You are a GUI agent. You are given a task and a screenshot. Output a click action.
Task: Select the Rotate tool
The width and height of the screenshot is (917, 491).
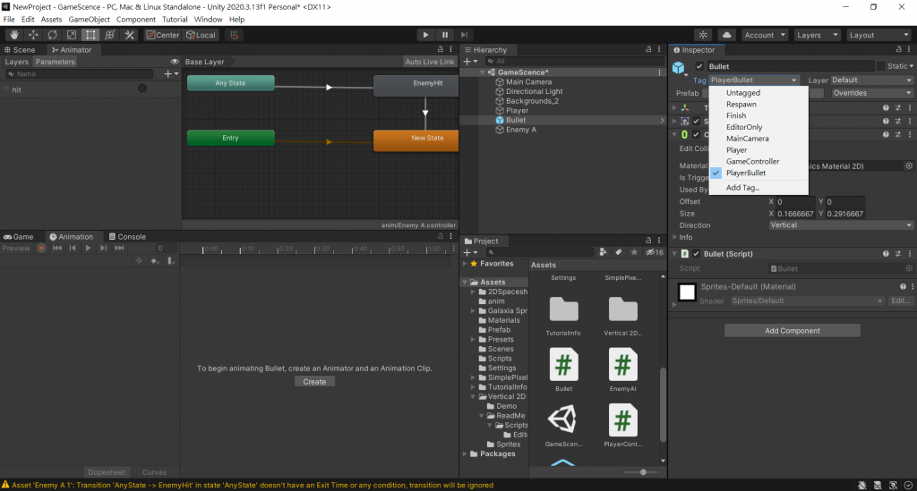pyautogui.click(x=52, y=35)
